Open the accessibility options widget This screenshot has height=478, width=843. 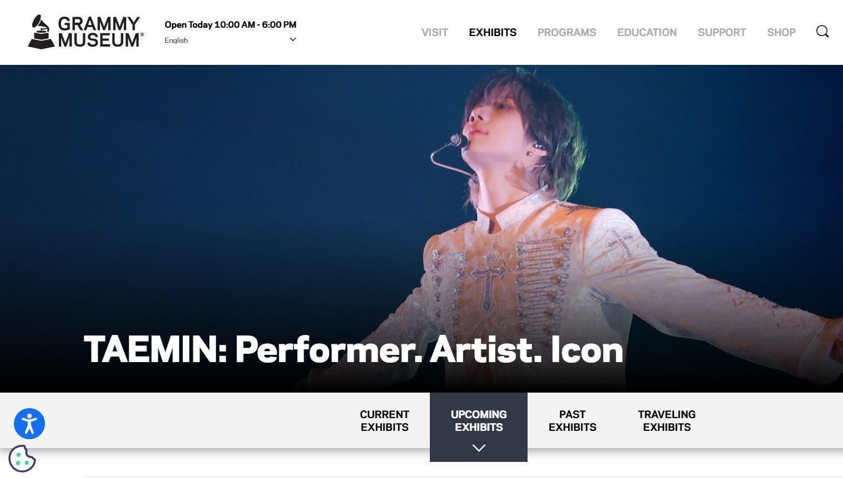click(29, 424)
